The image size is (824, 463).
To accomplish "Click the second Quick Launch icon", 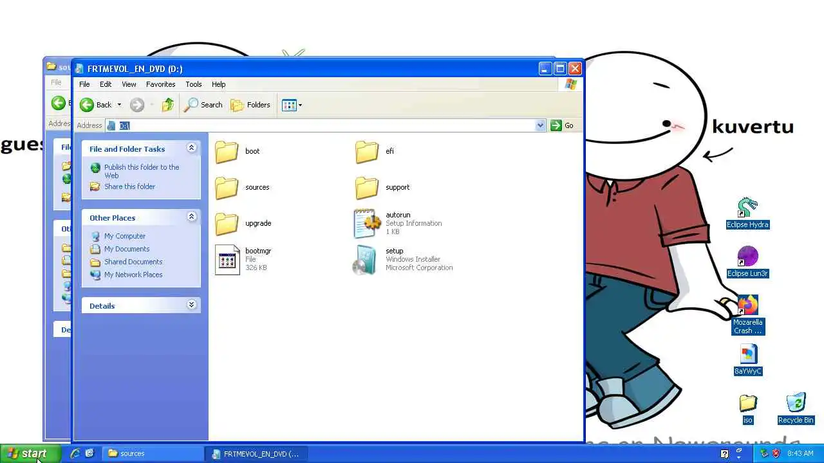I will point(89,453).
